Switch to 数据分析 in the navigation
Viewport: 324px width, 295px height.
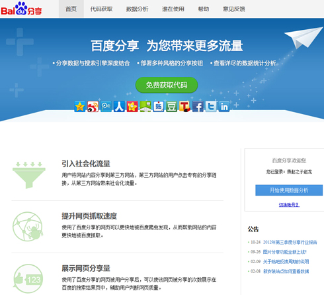pyautogui.click(x=137, y=9)
